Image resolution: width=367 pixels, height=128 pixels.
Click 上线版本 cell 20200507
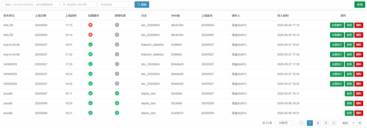207,94
